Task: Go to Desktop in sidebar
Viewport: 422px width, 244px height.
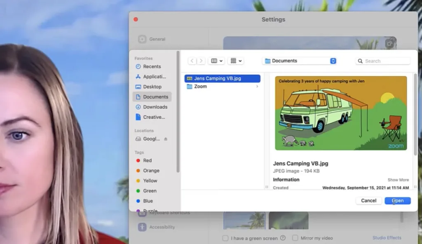Action: tap(152, 87)
